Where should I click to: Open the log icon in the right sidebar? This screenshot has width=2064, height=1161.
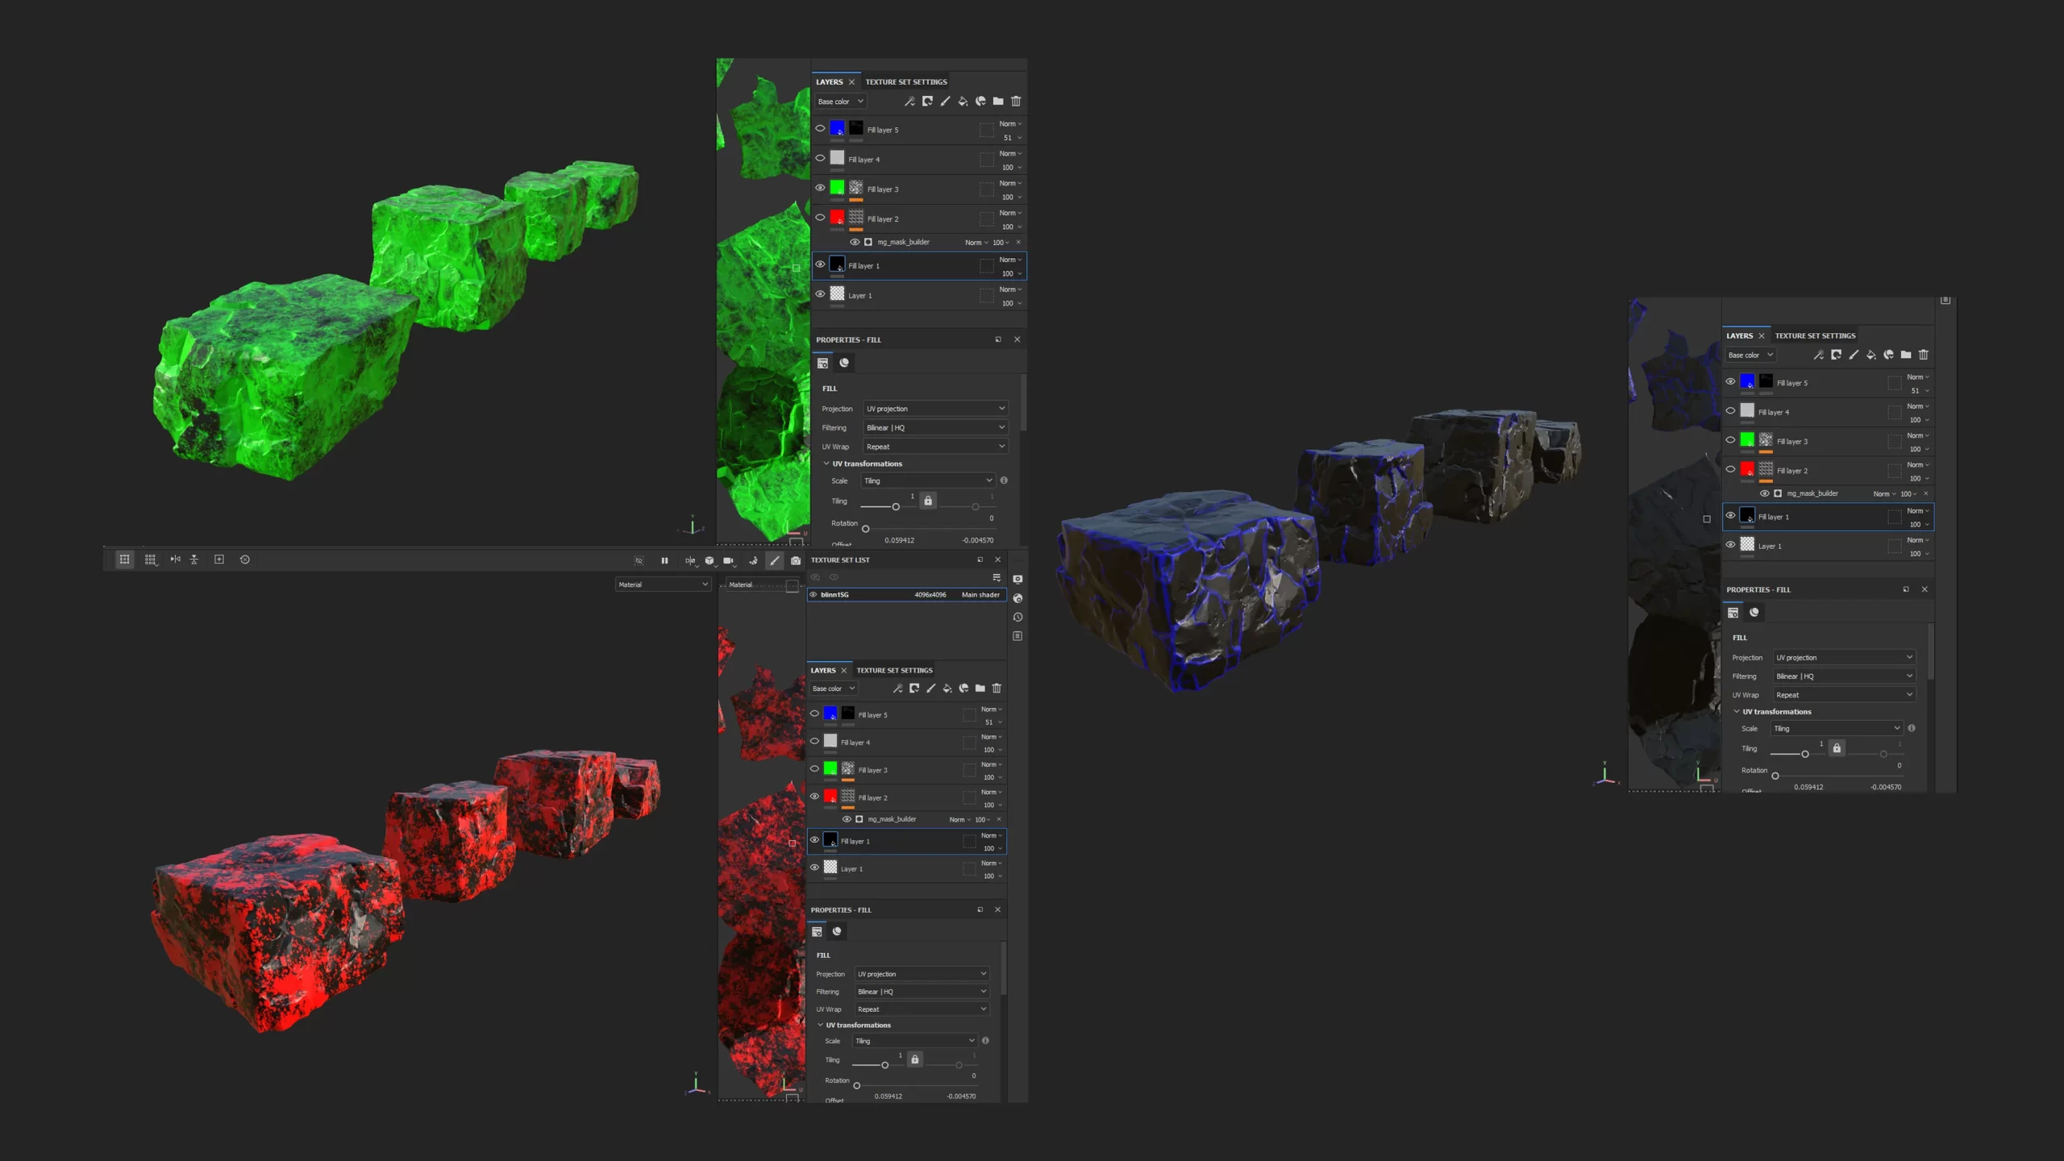pos(1018,636)
